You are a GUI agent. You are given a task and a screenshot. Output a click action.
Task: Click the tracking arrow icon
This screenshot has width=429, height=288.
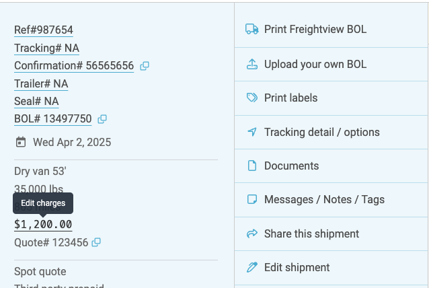pos(252,132)
